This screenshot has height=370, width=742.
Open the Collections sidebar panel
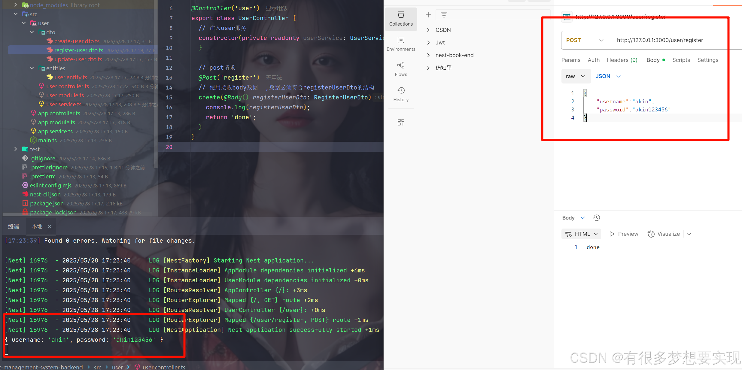[401, 19]
